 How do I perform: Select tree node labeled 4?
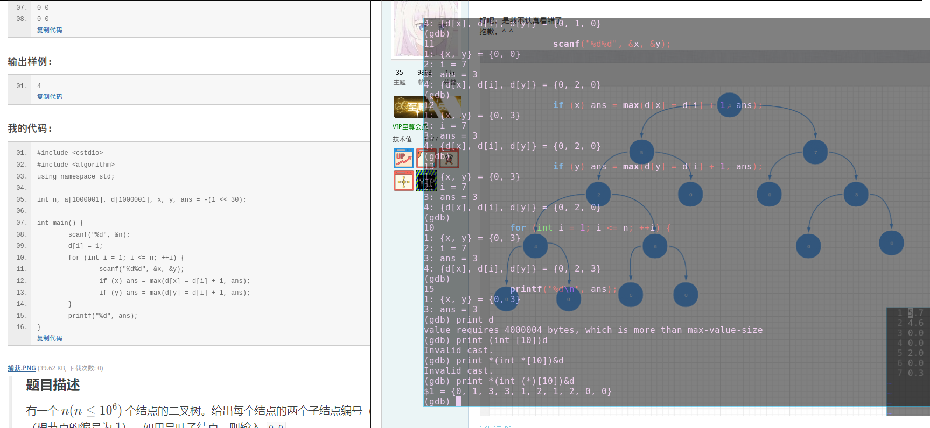(x=535, y=246)
